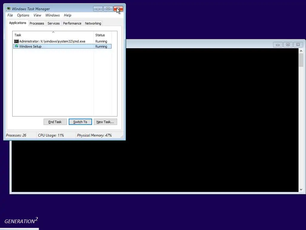Screen dimensions: 306x230
Task: Click the End Task button
Action: [55, 122]
